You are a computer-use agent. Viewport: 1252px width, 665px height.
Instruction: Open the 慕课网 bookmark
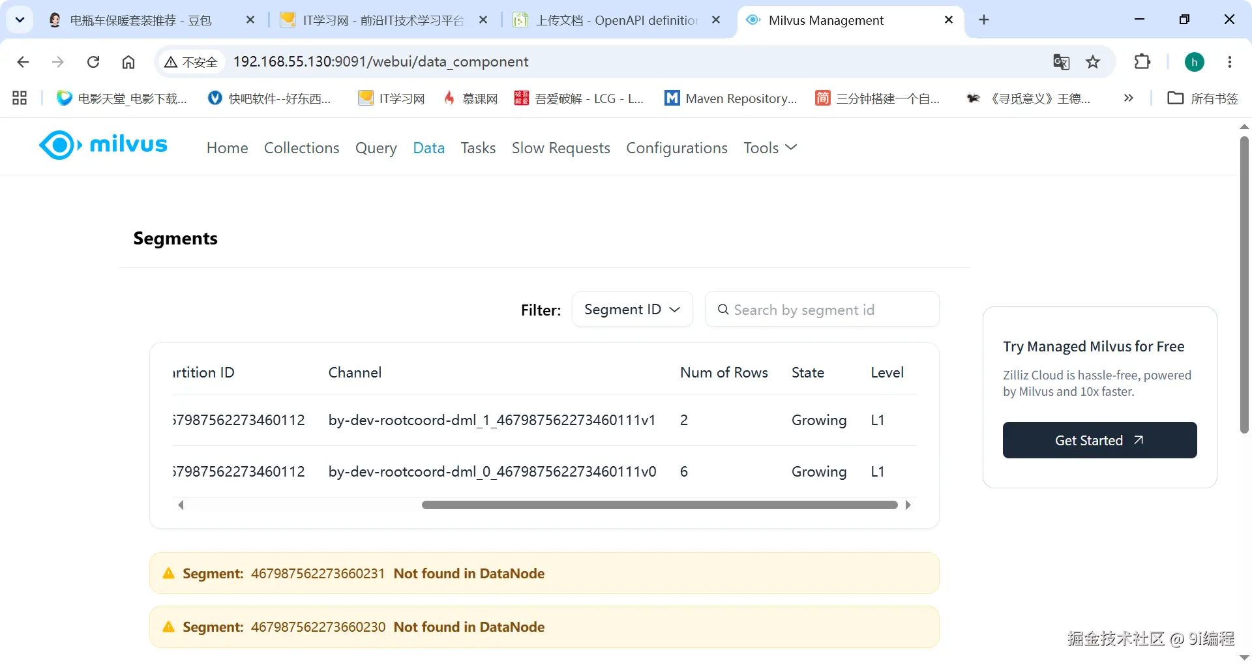[x=470, y=98]
